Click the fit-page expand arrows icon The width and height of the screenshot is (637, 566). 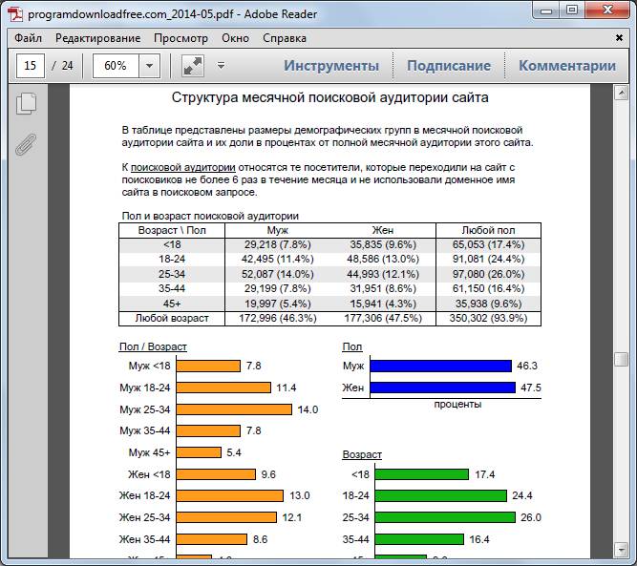click(193, 66)
